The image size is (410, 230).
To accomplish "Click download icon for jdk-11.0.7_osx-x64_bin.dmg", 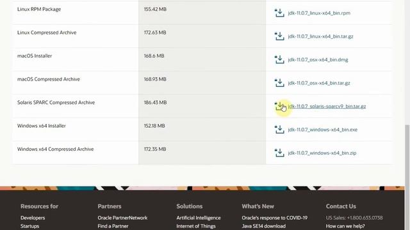I will [279, 59].
